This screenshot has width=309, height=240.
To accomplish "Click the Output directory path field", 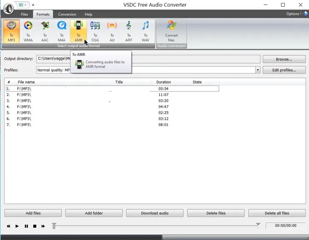I will point(148,59).
